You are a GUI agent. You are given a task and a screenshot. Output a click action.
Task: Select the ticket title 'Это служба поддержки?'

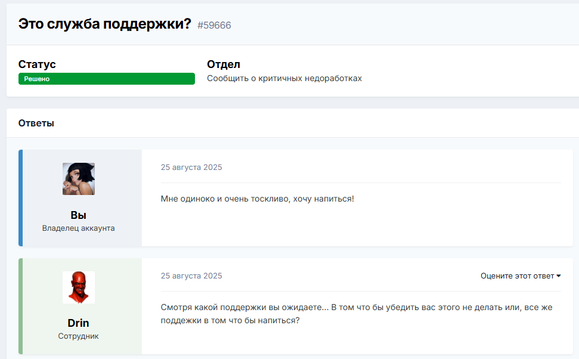pyautogui.click(x=104, y=24)
